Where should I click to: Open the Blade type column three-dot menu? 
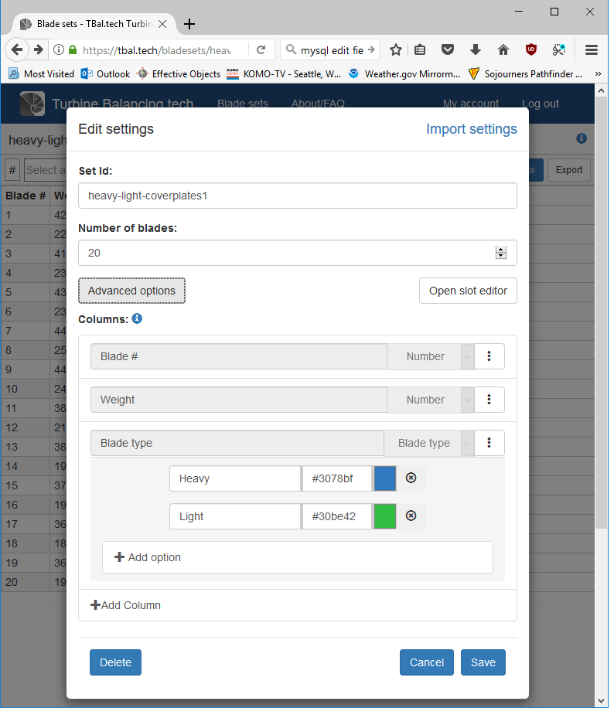[x=489, y=443]
